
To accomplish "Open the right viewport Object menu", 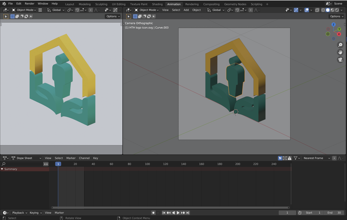I will [x=197, y=10].
